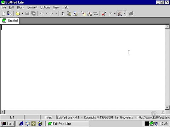The height and width of the screenshot is (127, 170).
Task: Click the Windows Start button
Action: [x=7, y=123]
